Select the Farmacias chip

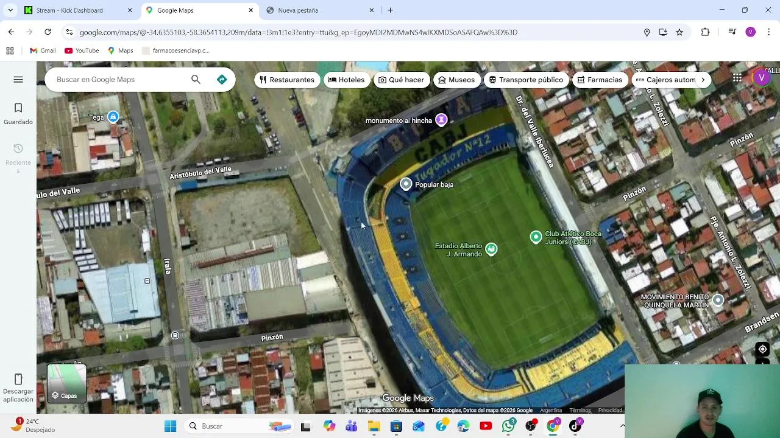coord(600,80)
